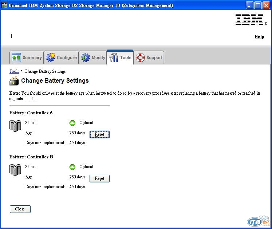Image resolution: width=272 pixels, height=229 pixels.
Task: Reset Controller B battery age
Action: point(99,178)
